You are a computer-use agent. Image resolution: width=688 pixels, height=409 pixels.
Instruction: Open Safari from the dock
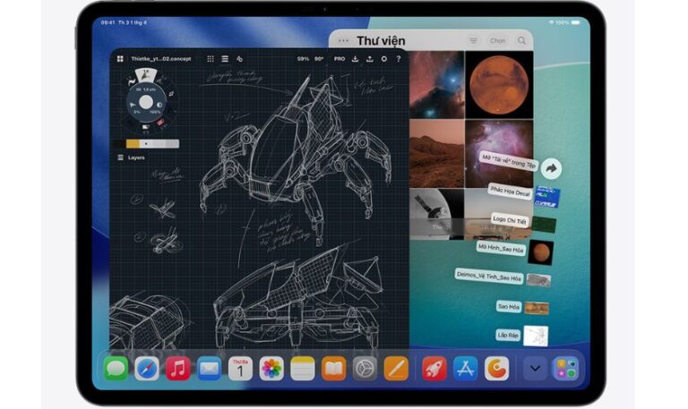point(147,369)
